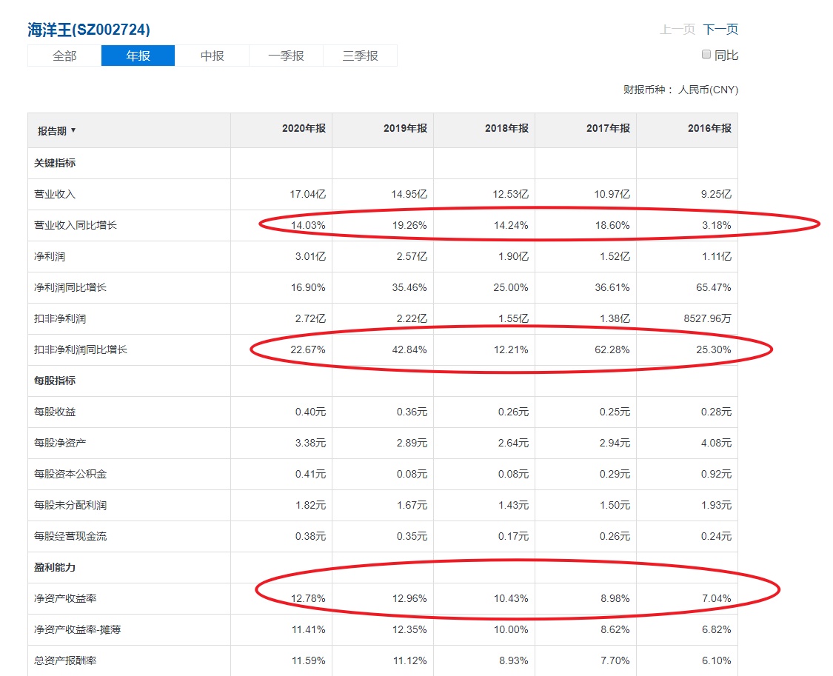Select the 净资产收益率 row label
The height and width of the screenshot is (676, 833).
pyautogui.click(x=65, y=598)
